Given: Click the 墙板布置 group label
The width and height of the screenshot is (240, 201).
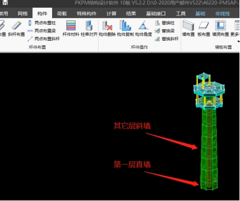Looking at the screenshot, I should click(223, 47).
